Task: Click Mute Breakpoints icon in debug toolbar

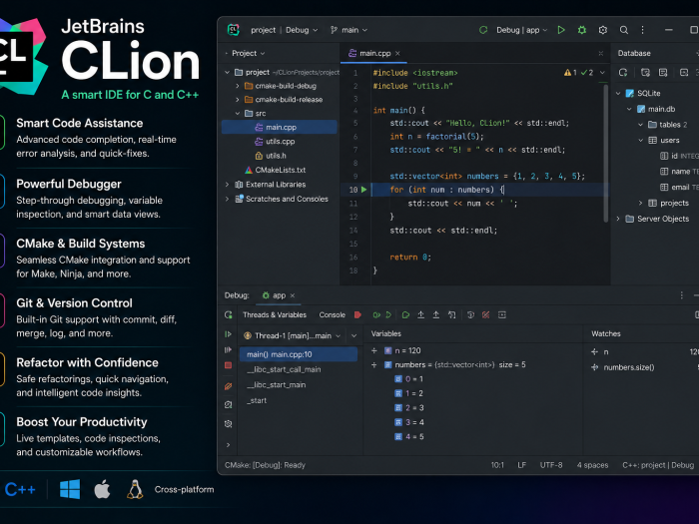Action: pyautogui.click(x=485, y=315)
